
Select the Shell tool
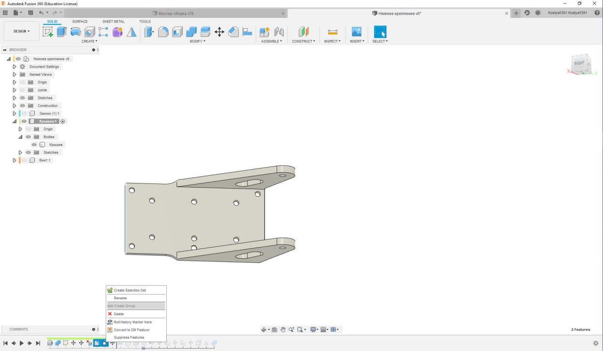pyautogui.click(x=177, y=32)
